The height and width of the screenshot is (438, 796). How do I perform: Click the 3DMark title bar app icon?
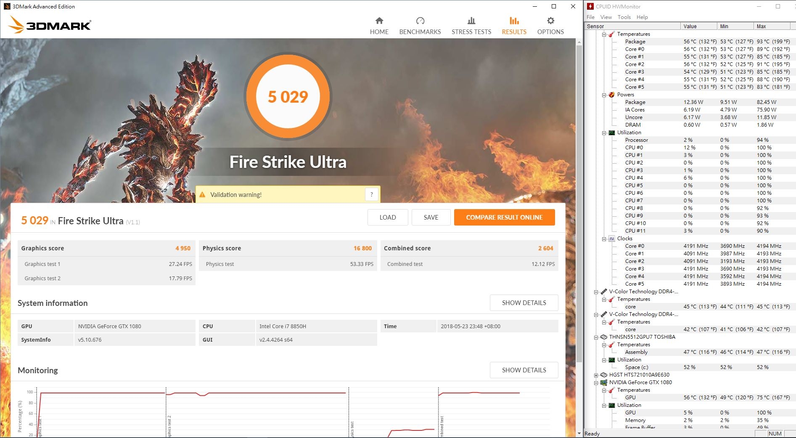tap(7, 6)
